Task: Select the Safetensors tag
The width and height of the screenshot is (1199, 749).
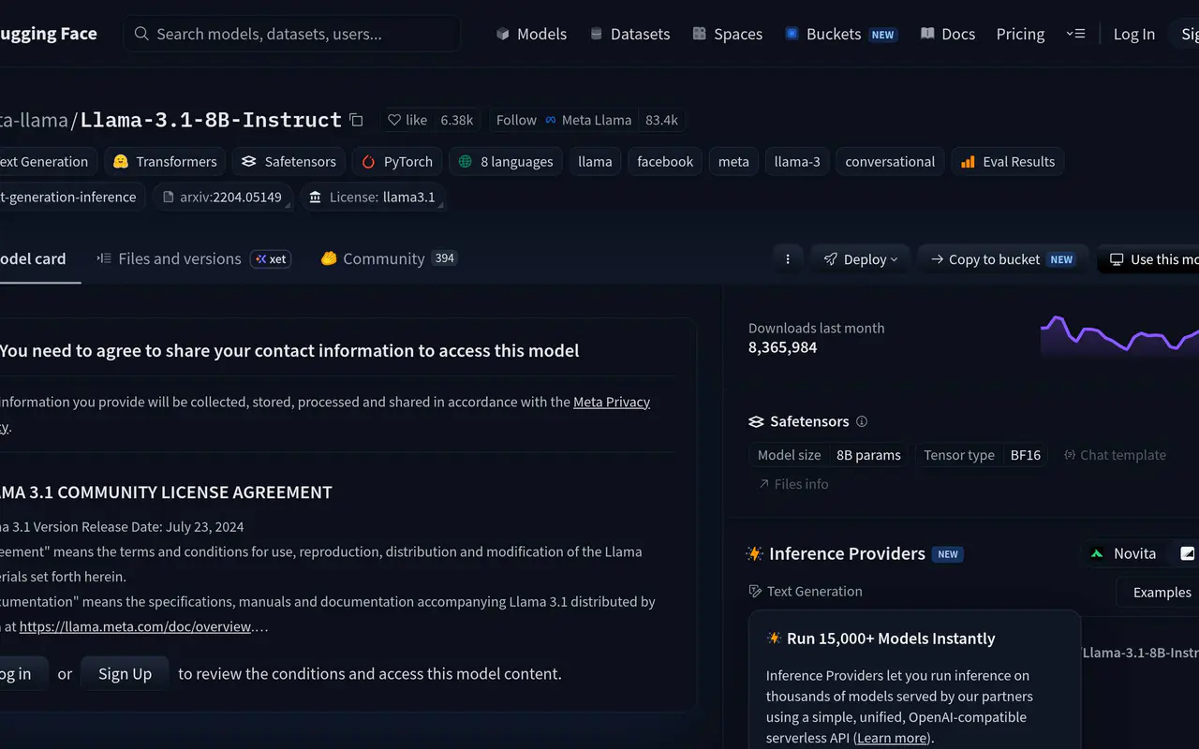Action: [289, 161]
